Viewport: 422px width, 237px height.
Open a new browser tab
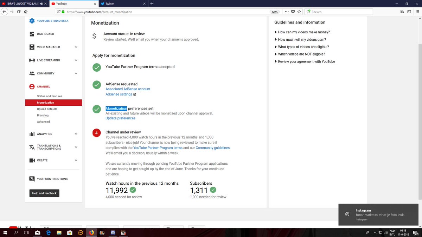[152, 4]
